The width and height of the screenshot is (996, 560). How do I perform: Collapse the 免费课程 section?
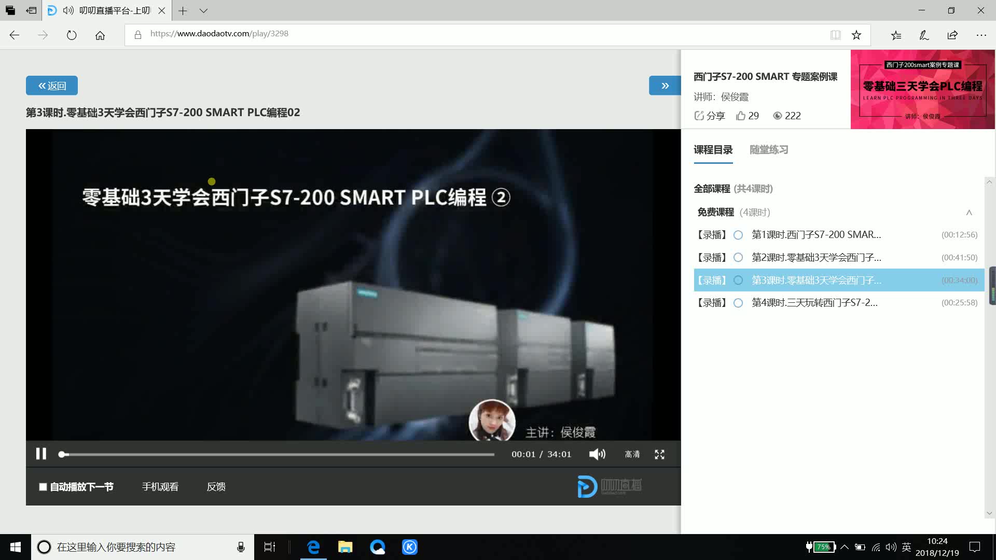(969, 212)
